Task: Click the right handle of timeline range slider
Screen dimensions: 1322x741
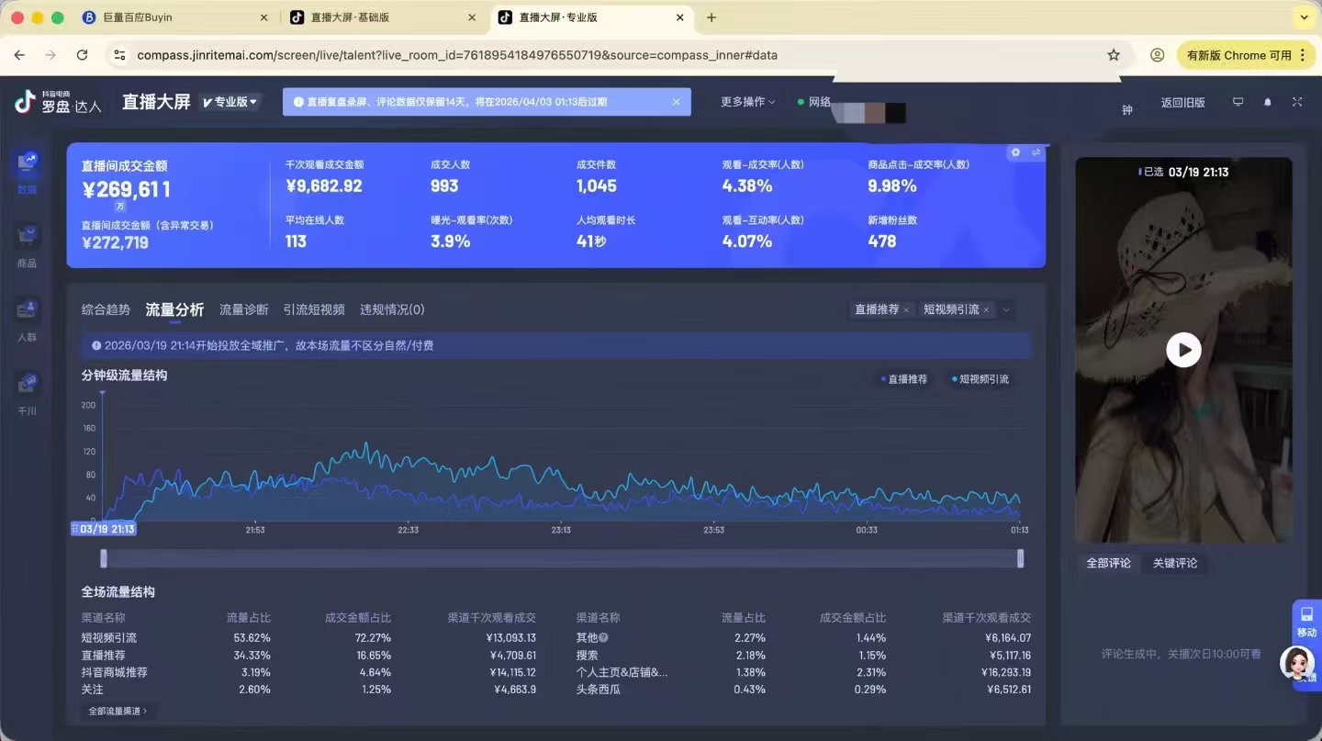Action: (1020, 558)
